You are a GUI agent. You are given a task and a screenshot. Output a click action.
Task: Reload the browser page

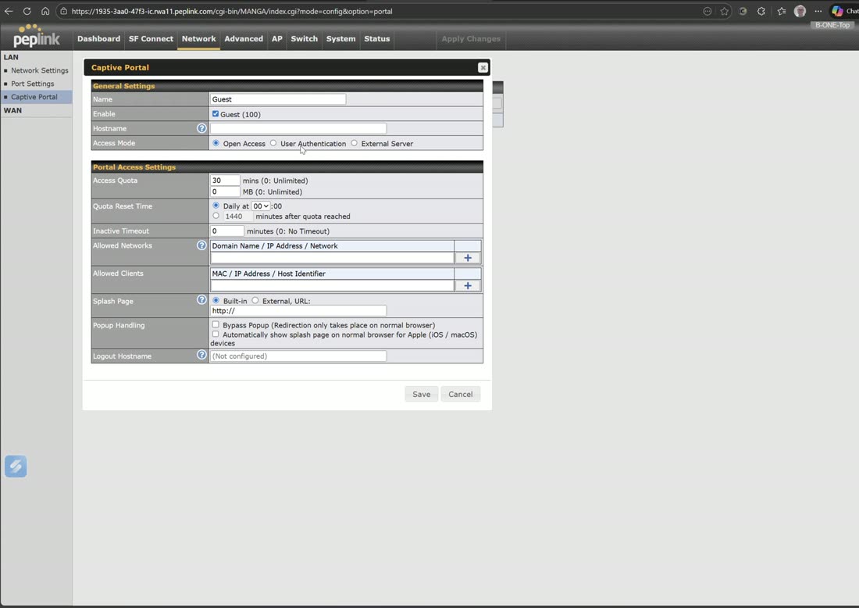tap(27, 11)
